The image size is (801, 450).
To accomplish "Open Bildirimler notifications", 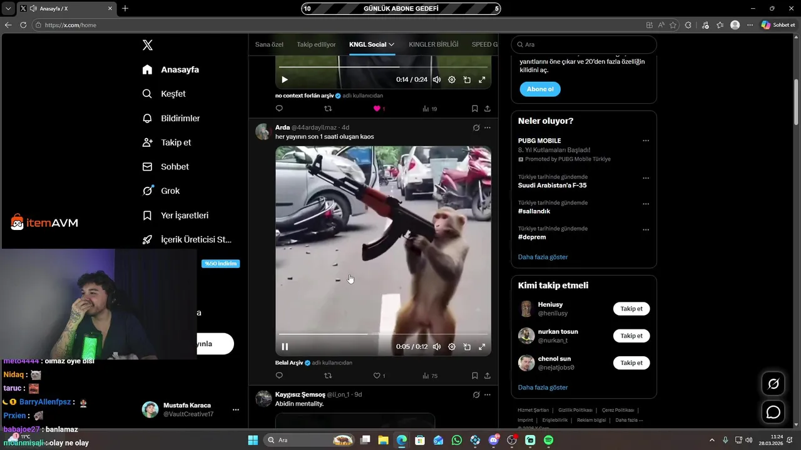I will click(x=171, y=118).
